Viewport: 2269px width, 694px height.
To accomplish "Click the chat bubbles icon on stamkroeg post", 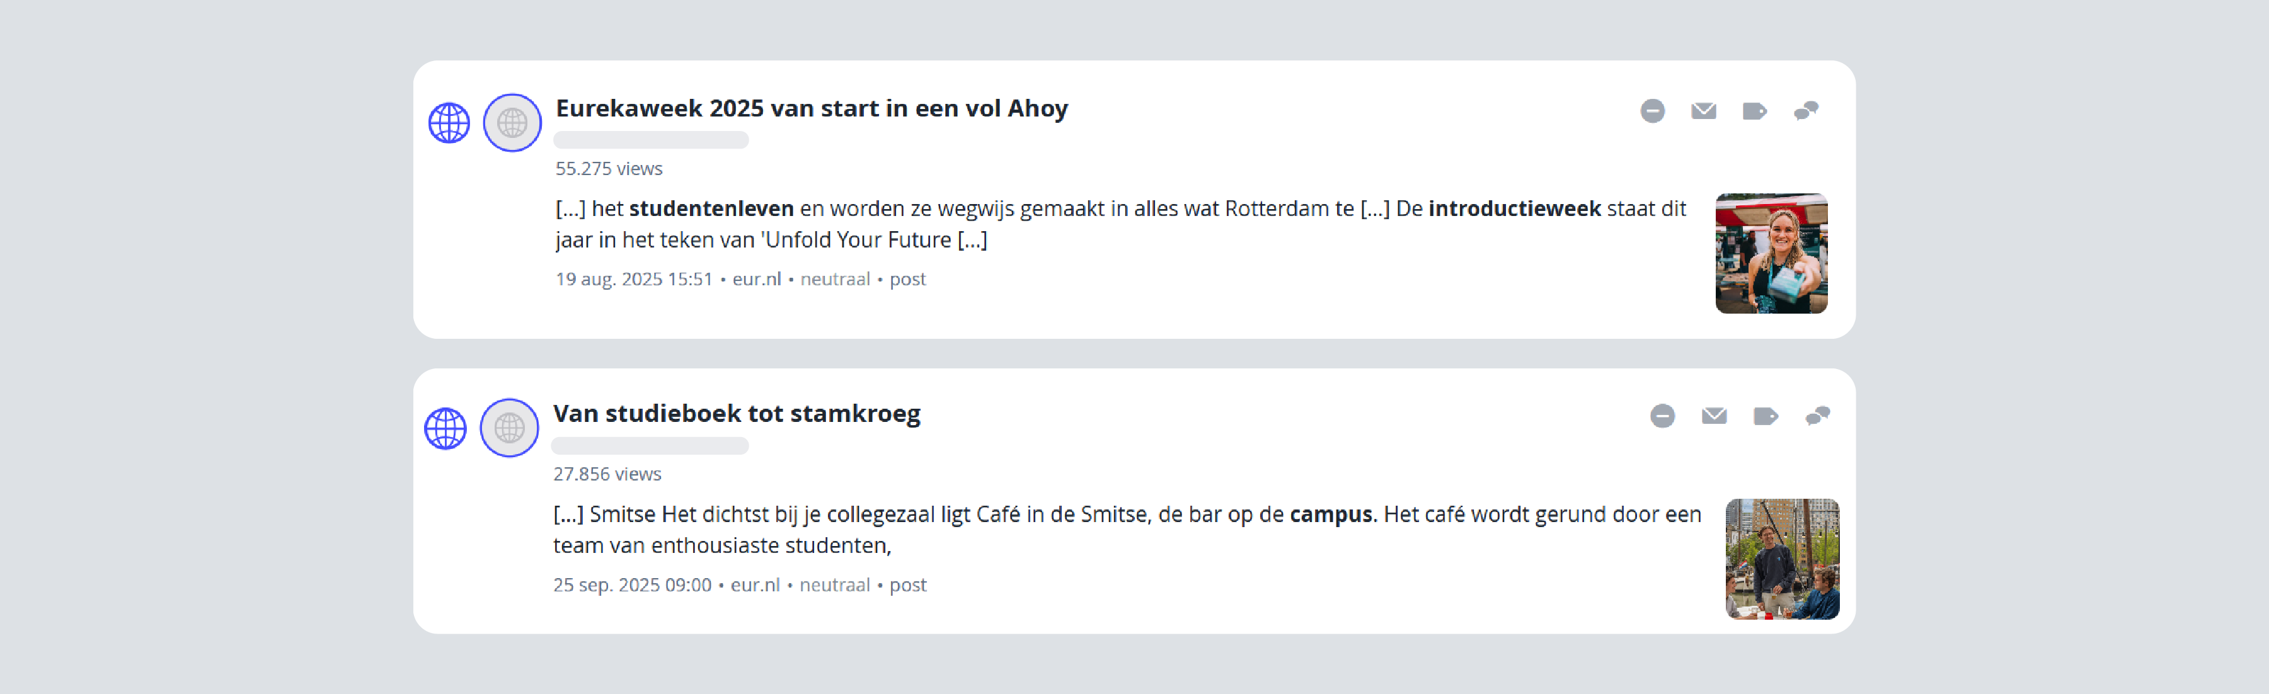I will (1817, 416).
